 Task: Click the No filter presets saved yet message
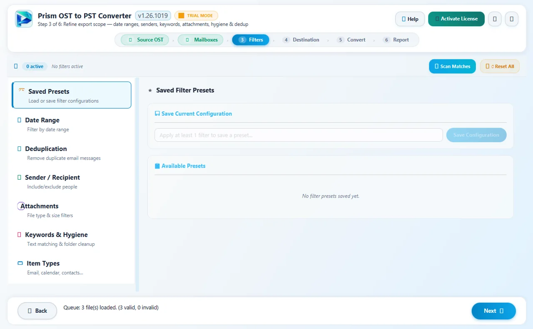(x=331, y=196)
